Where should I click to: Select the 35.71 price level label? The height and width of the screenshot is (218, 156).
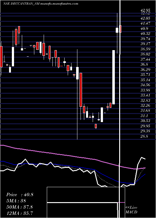145,75
